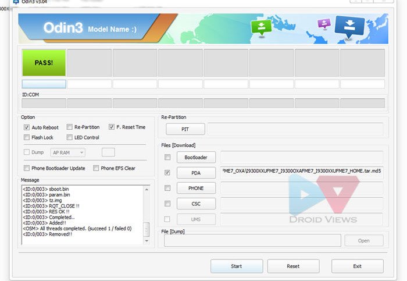Click the Open button for File Dump
Screen dimensions: 407x281
(x=363, y=240)
